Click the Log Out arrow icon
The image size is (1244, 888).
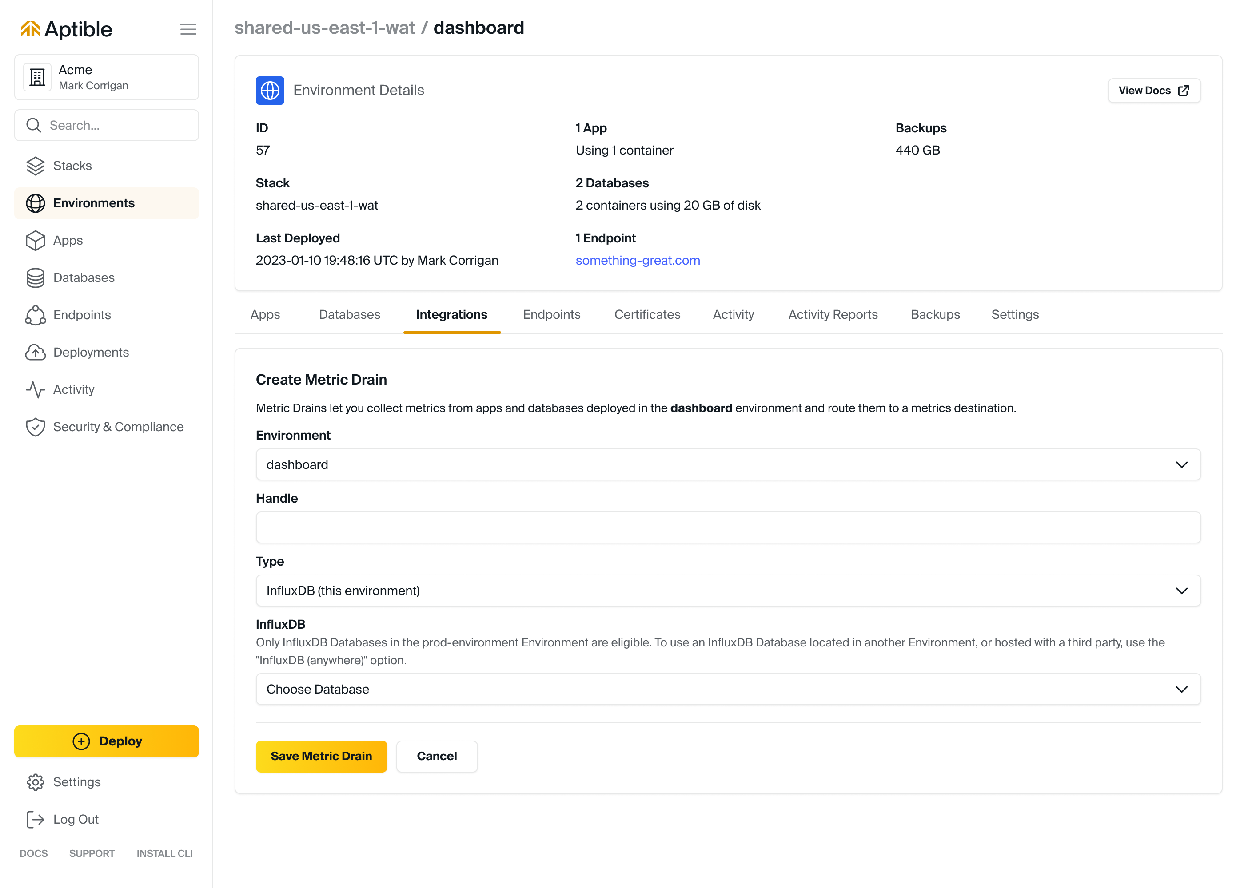click(36, 819)
